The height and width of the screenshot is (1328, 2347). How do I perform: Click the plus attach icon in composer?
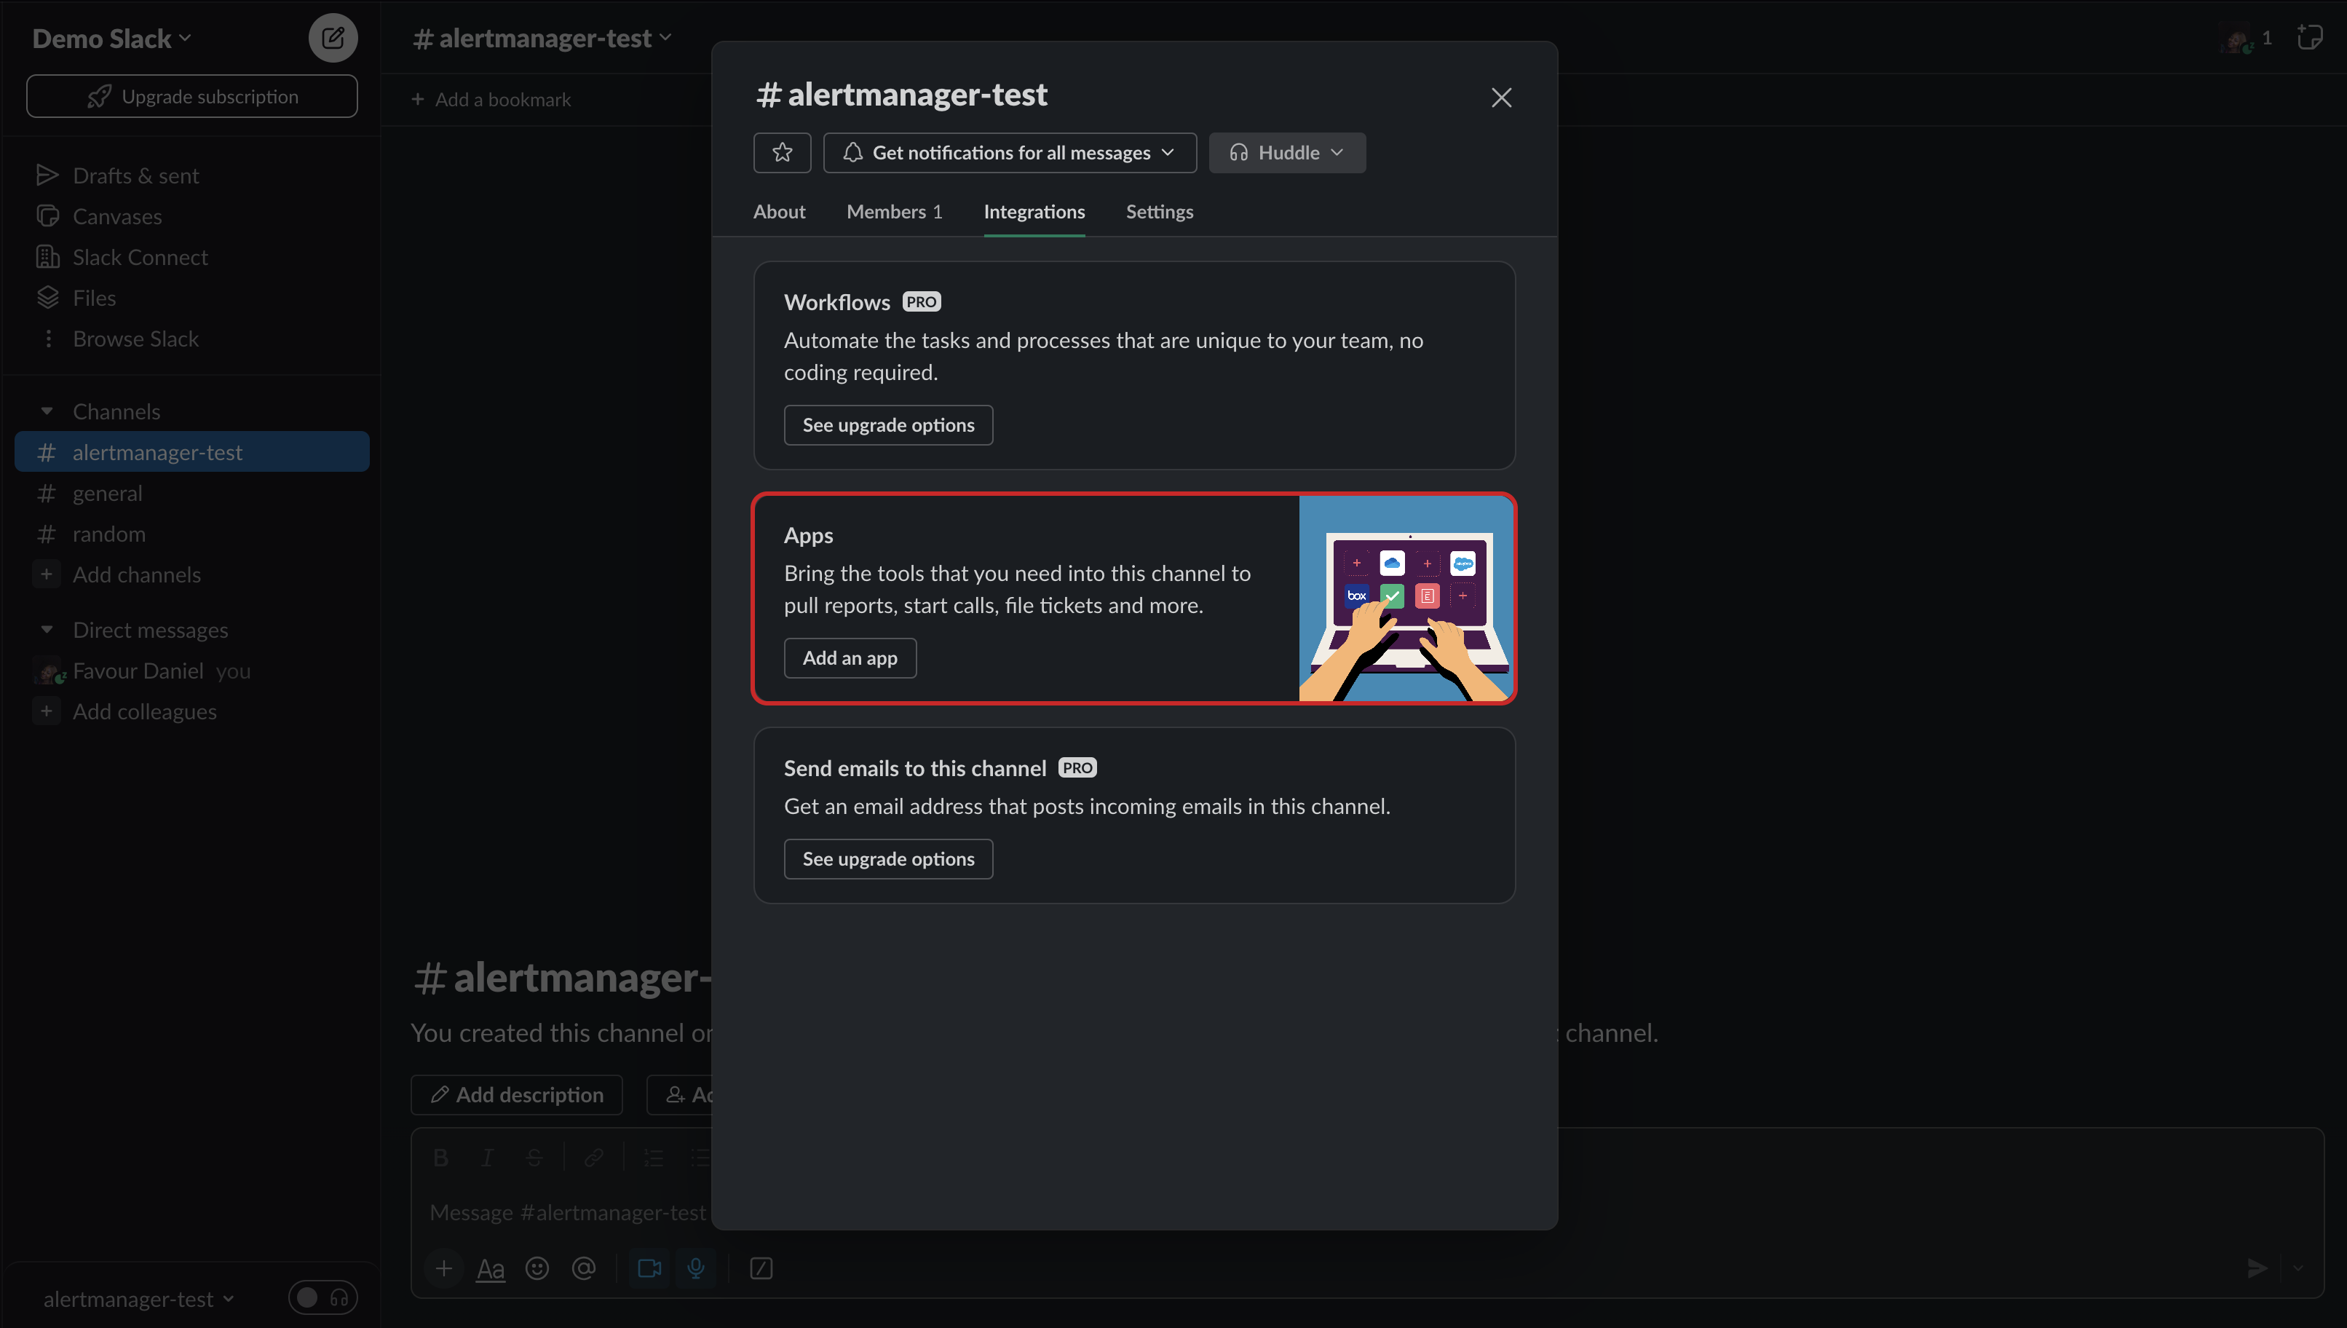coord(444,1269)
